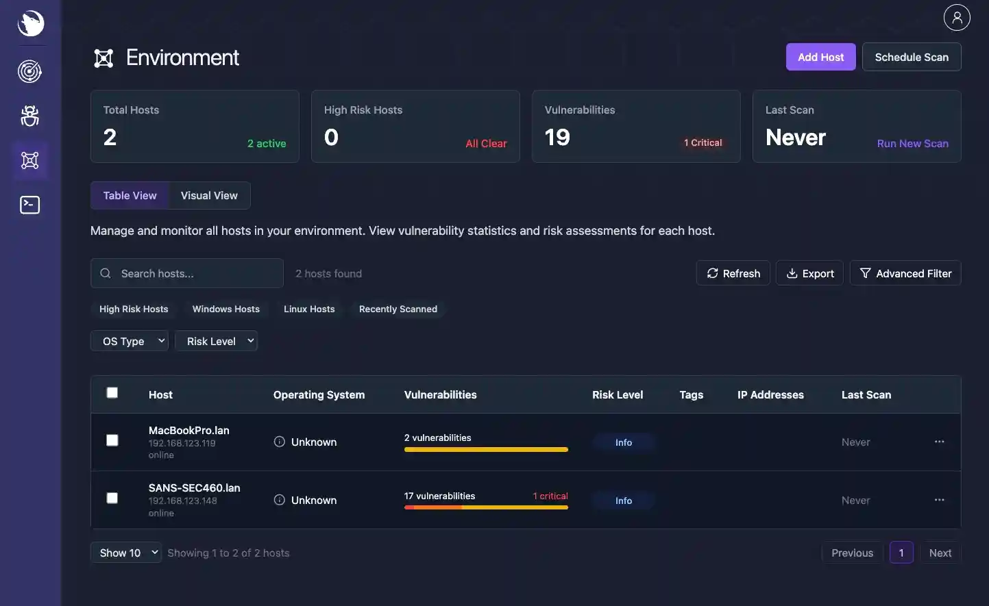The width and height of the screenshot is (989, 606).
Task: Select the bug icon in the sidebar
Action: 29,116
